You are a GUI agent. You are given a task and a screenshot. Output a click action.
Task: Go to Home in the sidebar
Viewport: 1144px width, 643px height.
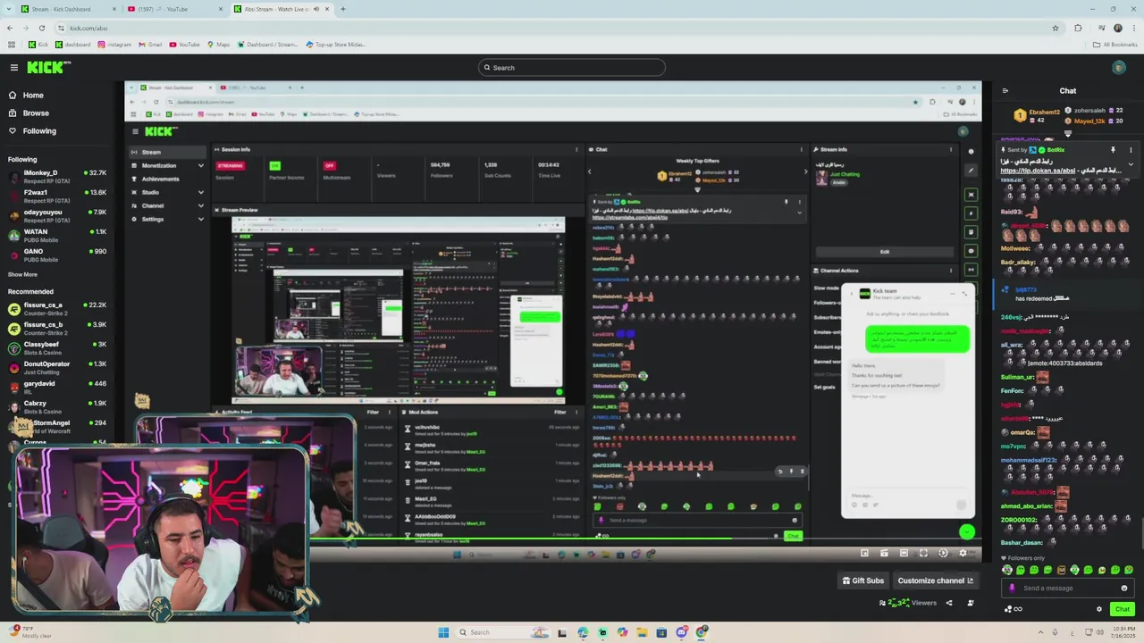point(33,95)
